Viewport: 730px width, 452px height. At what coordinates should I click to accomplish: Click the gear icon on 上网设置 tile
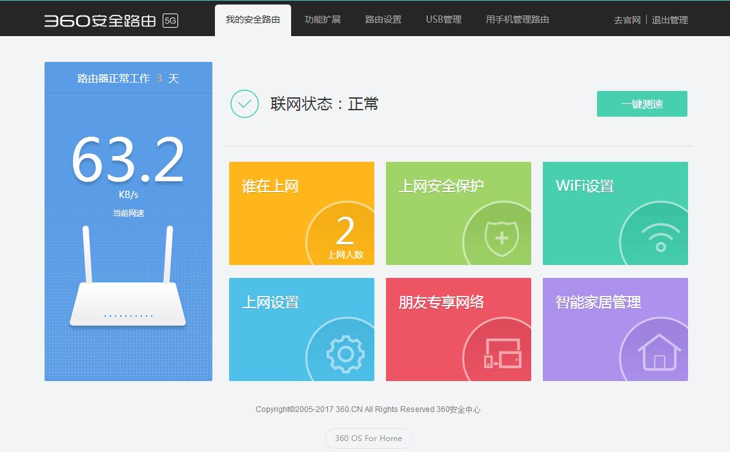(345, 353)
